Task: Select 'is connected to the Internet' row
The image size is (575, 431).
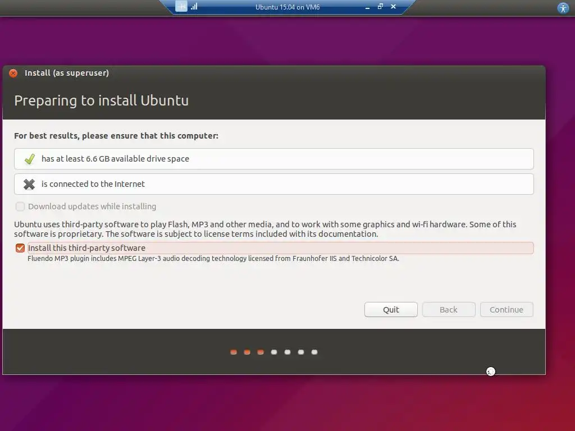Action: (274, 184)
